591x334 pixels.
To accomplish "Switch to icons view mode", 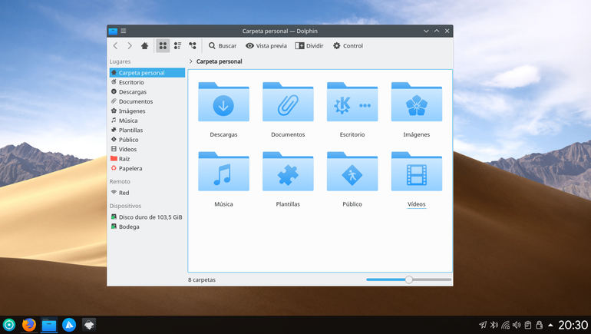I will 163,45.
